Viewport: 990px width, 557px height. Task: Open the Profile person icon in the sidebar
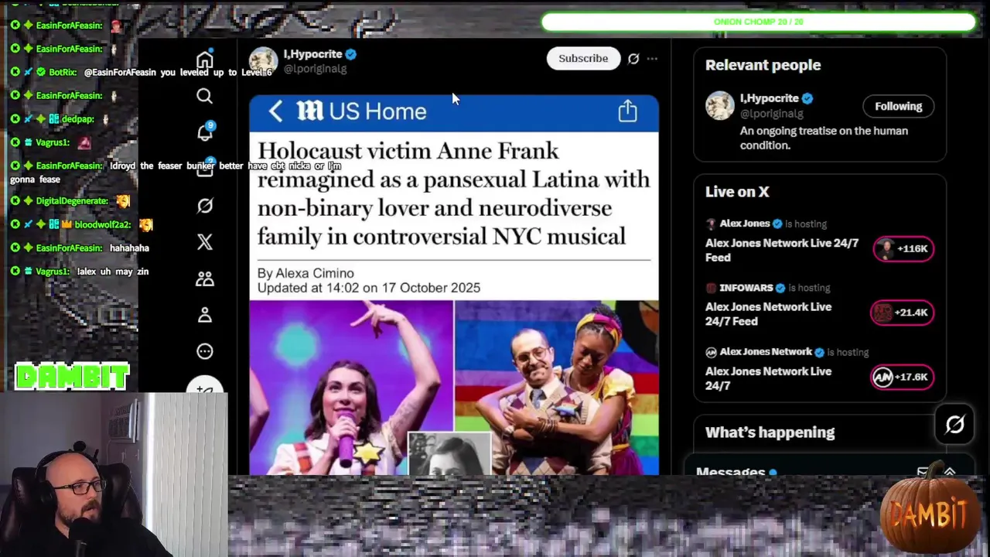[x=204, y=315]
